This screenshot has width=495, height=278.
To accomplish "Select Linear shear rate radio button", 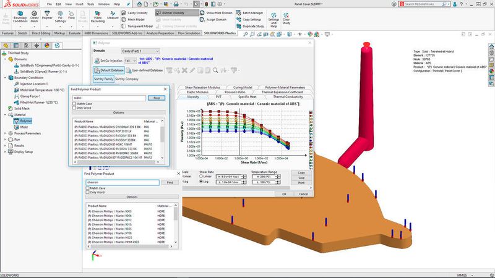I will coord(200,177).
